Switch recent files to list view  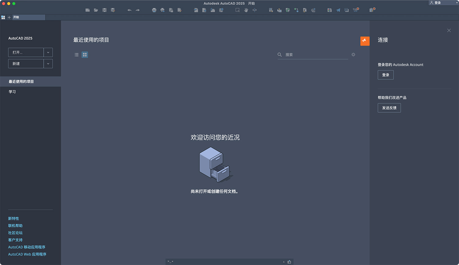tap(76, 55)
